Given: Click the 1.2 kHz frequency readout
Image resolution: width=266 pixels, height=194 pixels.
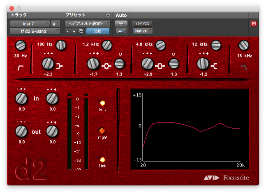Looking at the screenshot, I should coord(91,44).
